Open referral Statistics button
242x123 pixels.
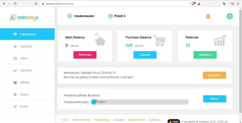[205, 55]
